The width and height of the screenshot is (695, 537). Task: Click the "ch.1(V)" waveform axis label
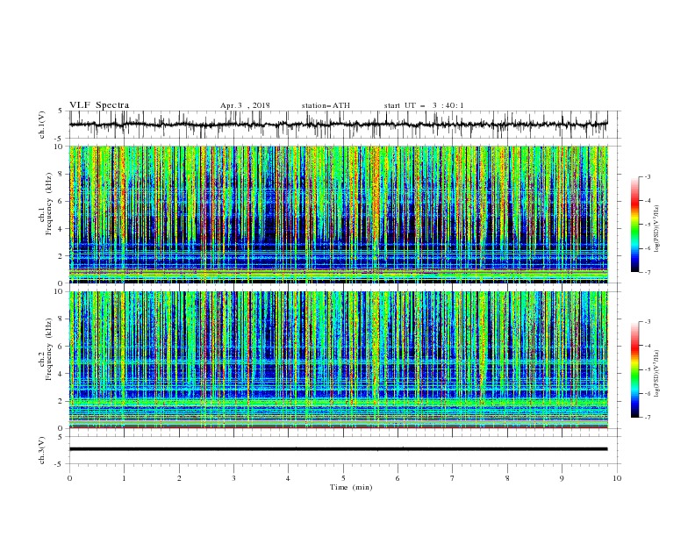(42, 125)
